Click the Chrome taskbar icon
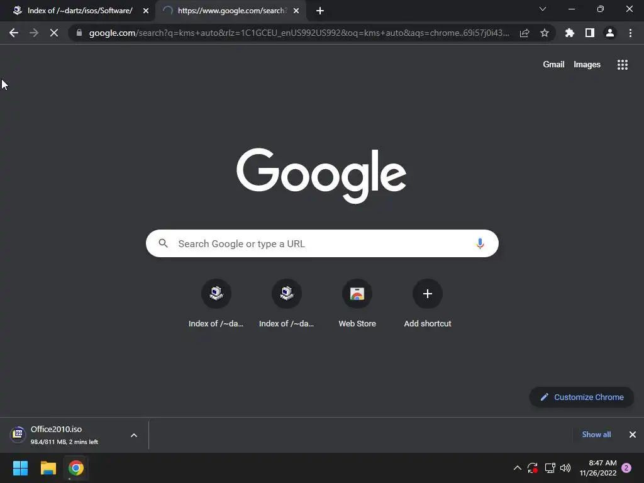Viewport: 644px width, 483px height. [76, 468]
